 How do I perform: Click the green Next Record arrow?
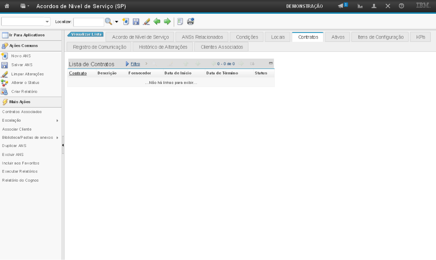(167, 21)
